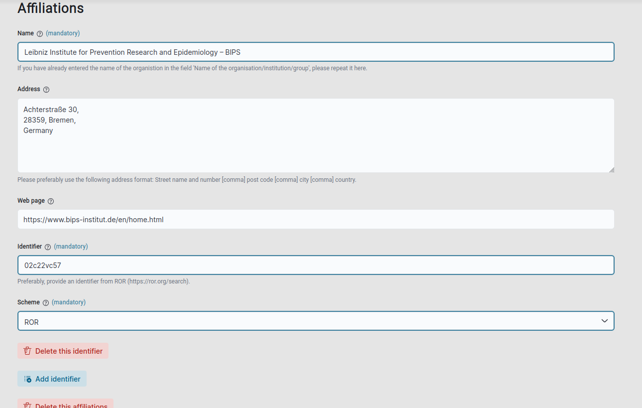This screenshot has width=642, height=408.
Task: Click trash icon in Delete this affiliations
Action: click(27, 406)
